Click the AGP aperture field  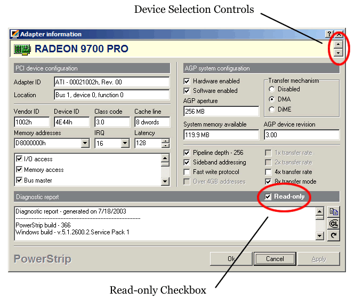pyautogui.click(x=221, y=112)
